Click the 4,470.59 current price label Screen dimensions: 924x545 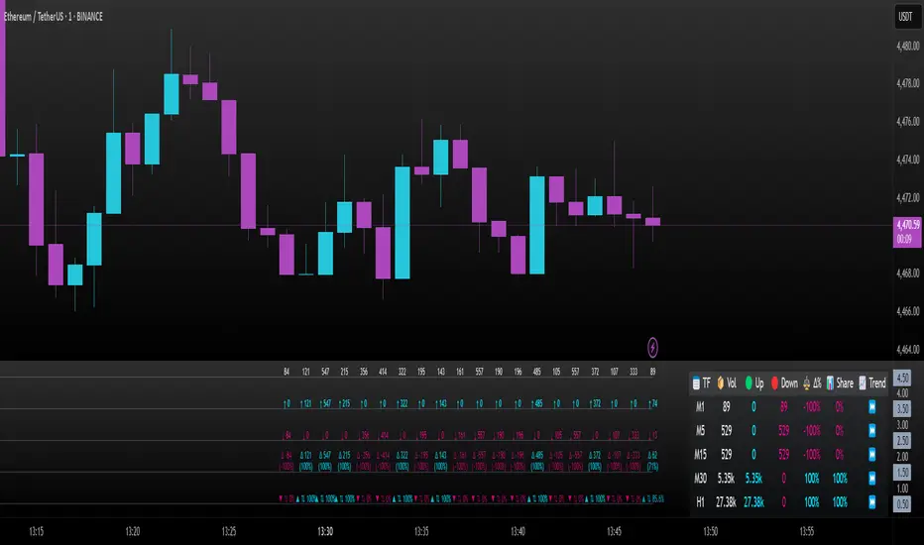coord(906,225)
